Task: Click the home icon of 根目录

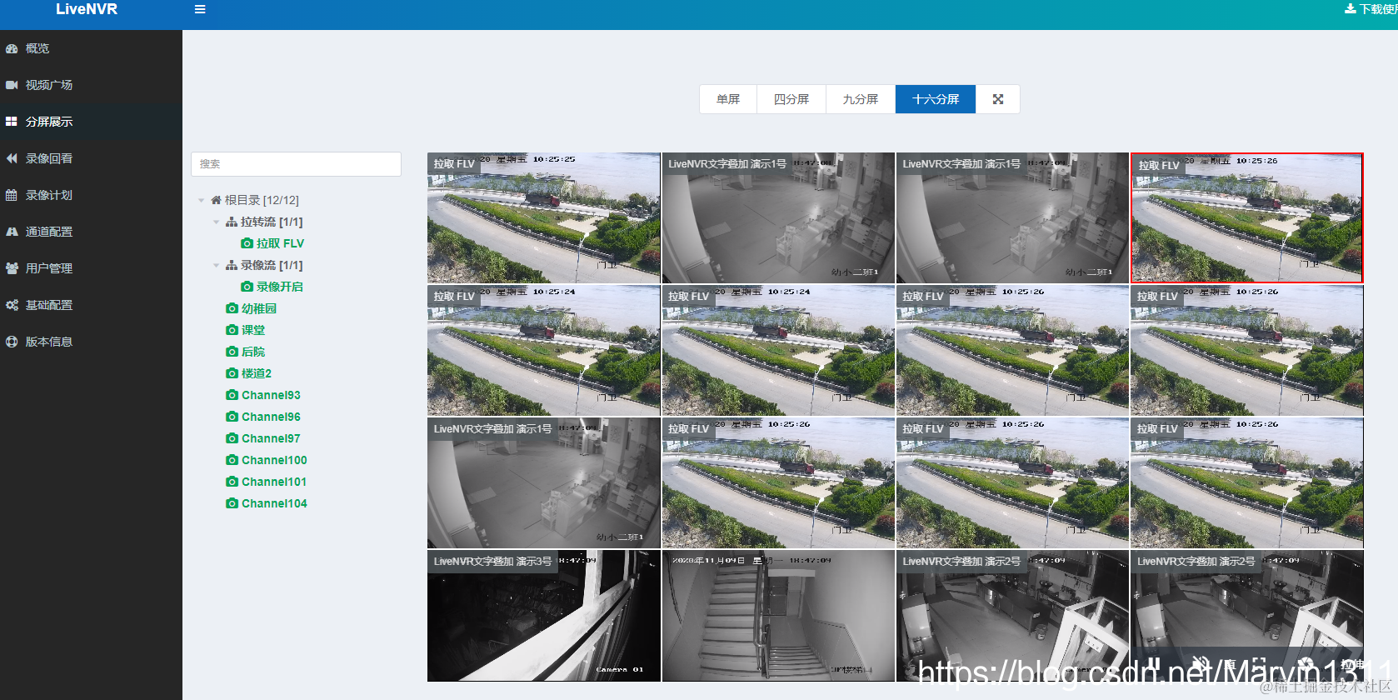Action: [x=216, y=200]
